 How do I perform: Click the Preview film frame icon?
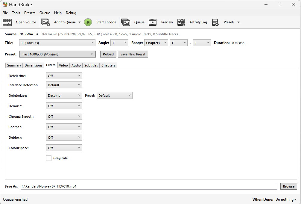(x=153, y=22)
